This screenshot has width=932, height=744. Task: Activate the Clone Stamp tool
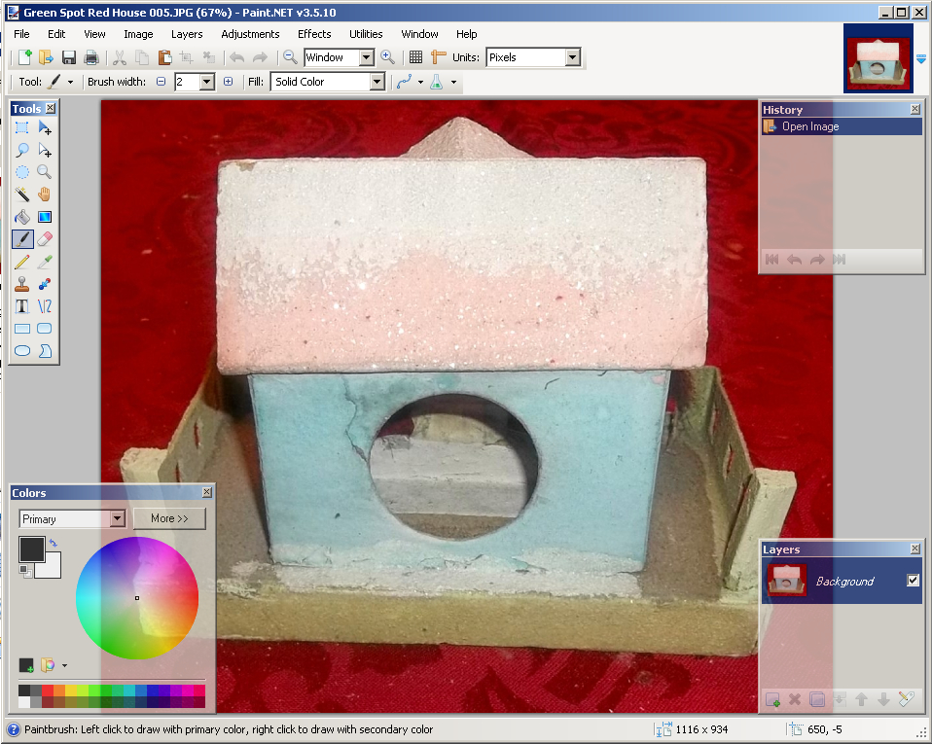[x=21, y=283]
